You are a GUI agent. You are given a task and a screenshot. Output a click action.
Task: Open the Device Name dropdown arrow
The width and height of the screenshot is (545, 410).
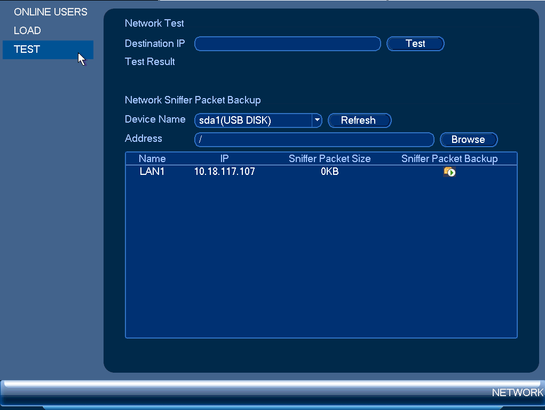click(317, 120)
